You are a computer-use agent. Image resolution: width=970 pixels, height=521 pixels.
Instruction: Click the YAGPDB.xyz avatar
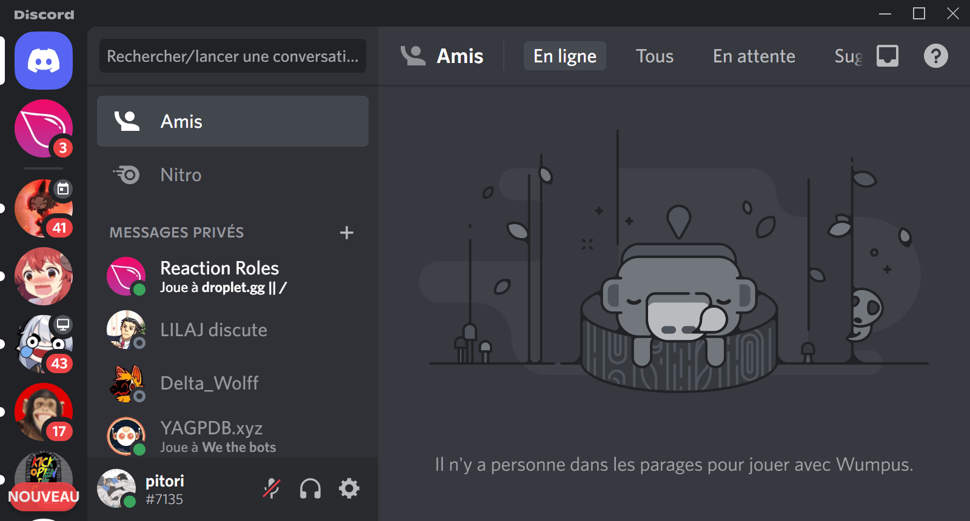(126, 436)
